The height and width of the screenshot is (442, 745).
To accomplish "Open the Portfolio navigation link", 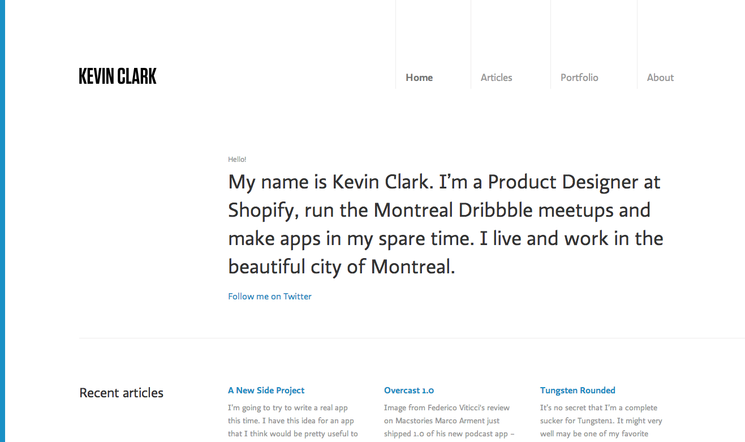I will point(579,78).
